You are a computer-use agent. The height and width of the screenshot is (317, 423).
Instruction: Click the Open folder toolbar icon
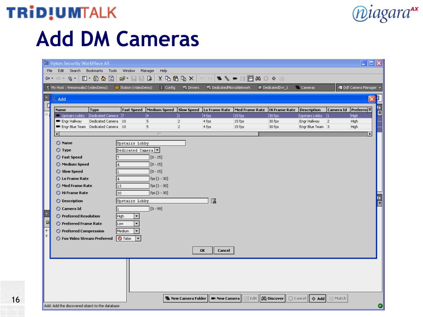(x=122, y=78)
